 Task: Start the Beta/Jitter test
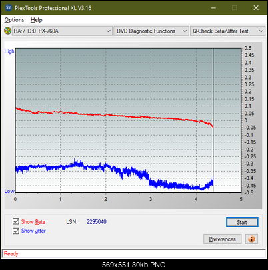[242, 222]
